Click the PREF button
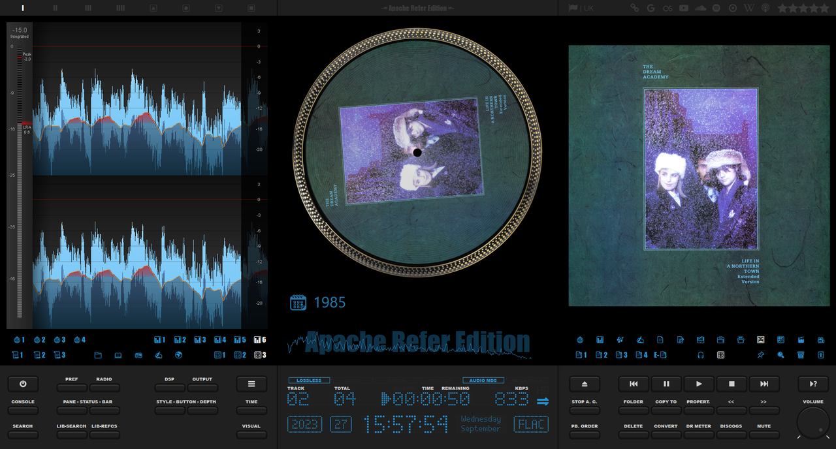This screenshot has height=449, width=836. click(x=72, y=388)
